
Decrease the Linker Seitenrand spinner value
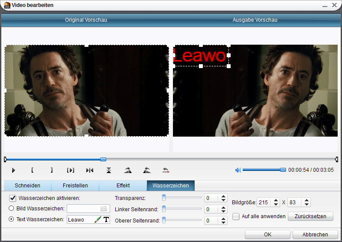(x=224, y=212)
